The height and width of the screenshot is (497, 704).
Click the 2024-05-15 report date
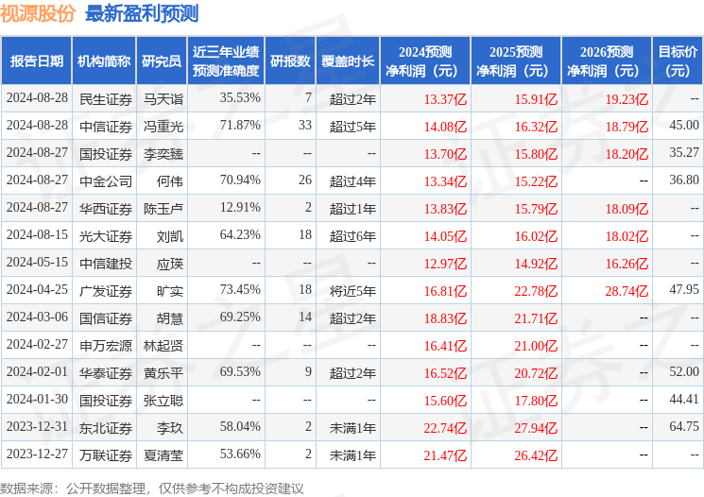[37, 262]
